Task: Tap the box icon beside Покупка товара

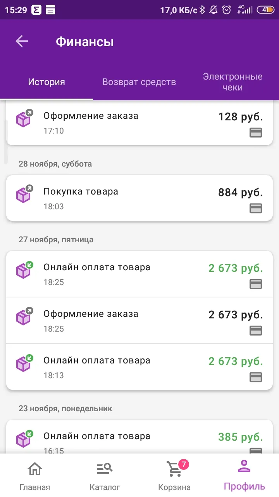Action: pos(24,194)
